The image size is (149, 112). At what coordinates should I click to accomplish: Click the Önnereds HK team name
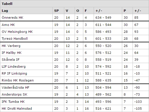point(12,18)
